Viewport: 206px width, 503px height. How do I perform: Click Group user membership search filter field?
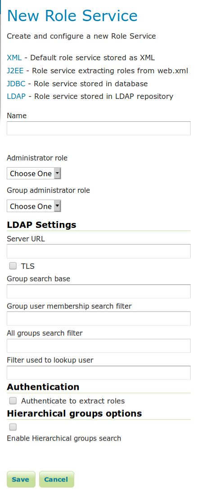[99, 318]
